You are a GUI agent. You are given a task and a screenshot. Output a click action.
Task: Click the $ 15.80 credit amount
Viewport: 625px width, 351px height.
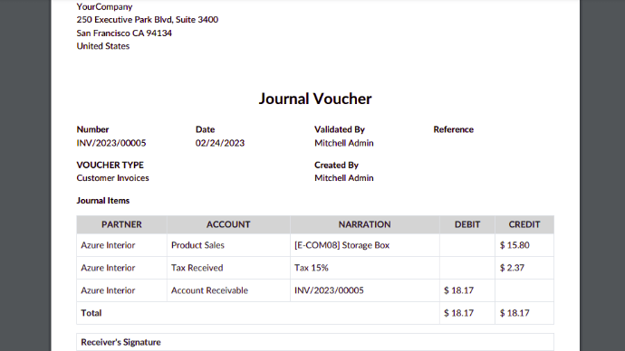[514, 245]
